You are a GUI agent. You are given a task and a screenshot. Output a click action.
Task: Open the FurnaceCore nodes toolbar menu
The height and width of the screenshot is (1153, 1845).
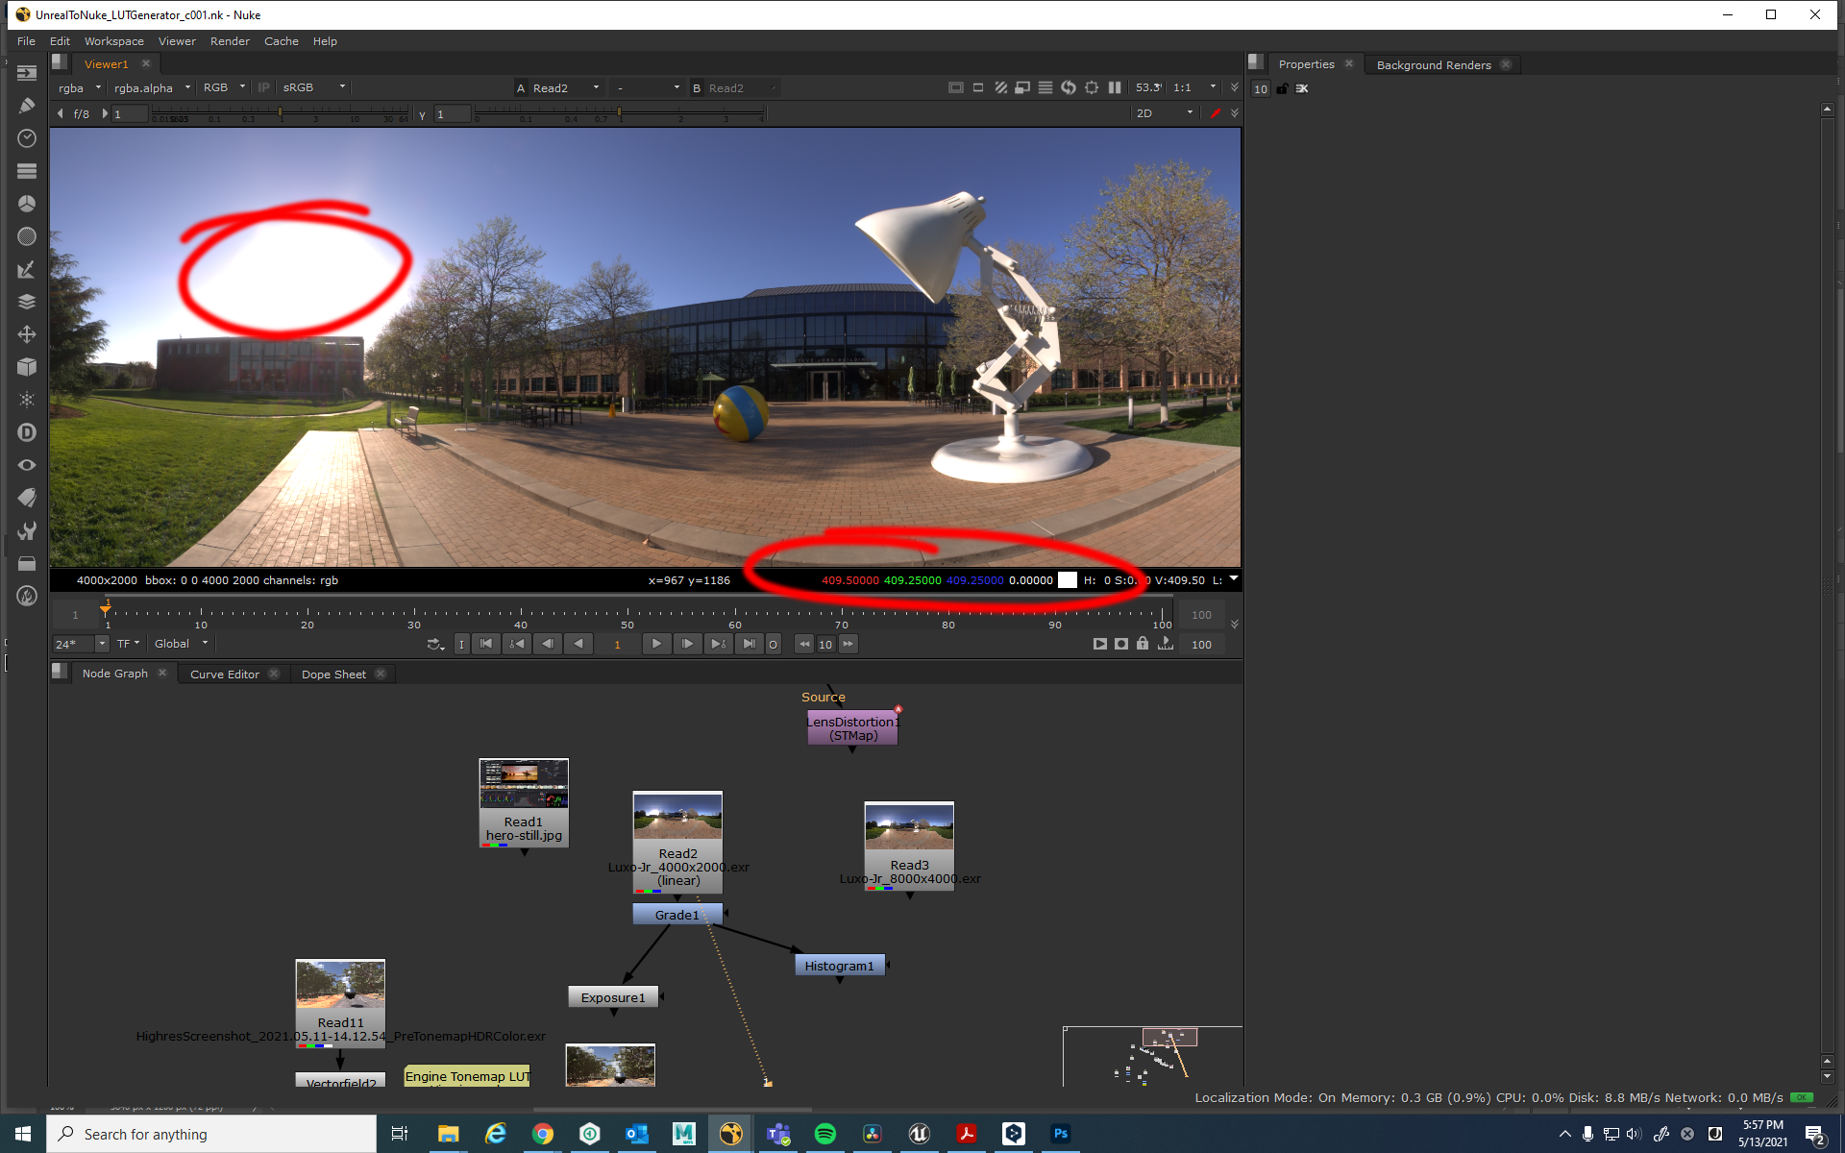coord(27,596)
